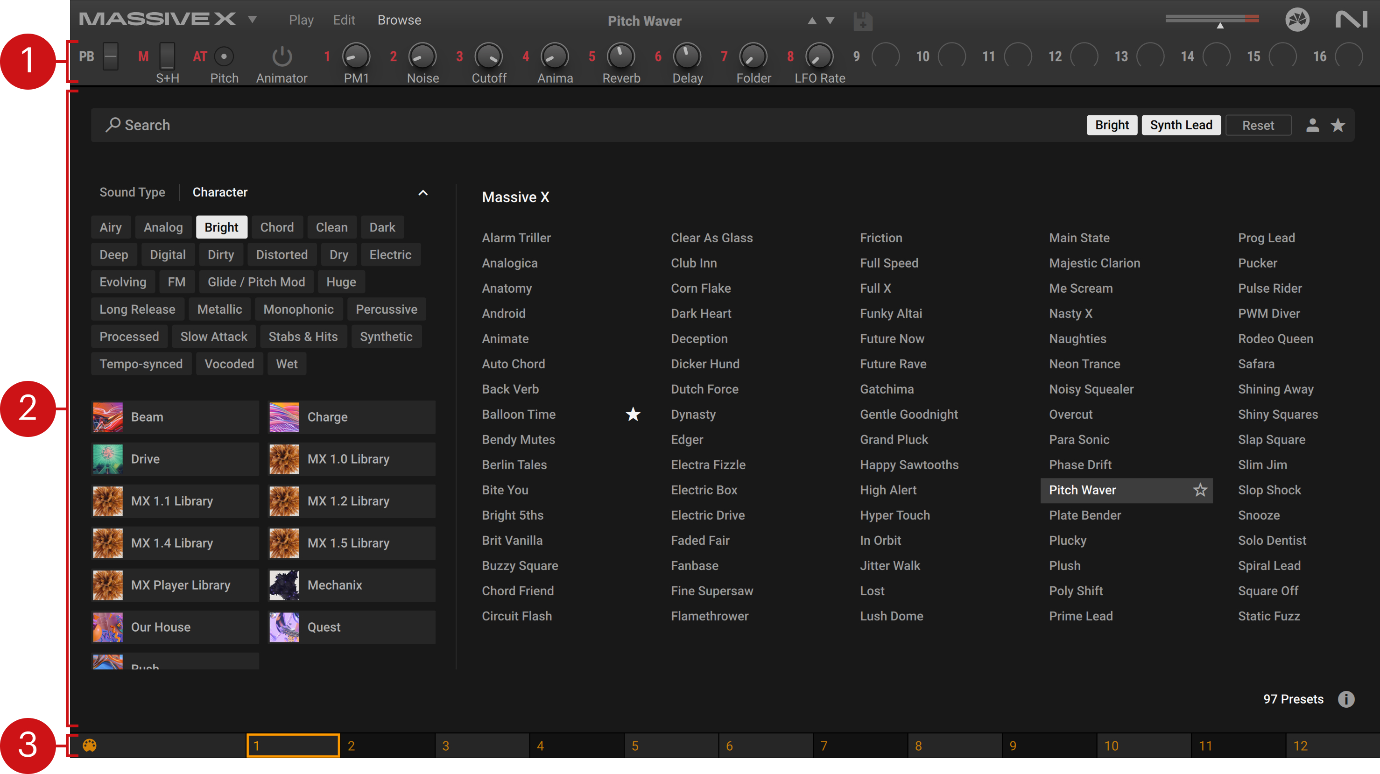Viewport: 1380px width, 774px height.
Task: Click the Native Instruments NI logo
Action: [x=1351, y=21]
